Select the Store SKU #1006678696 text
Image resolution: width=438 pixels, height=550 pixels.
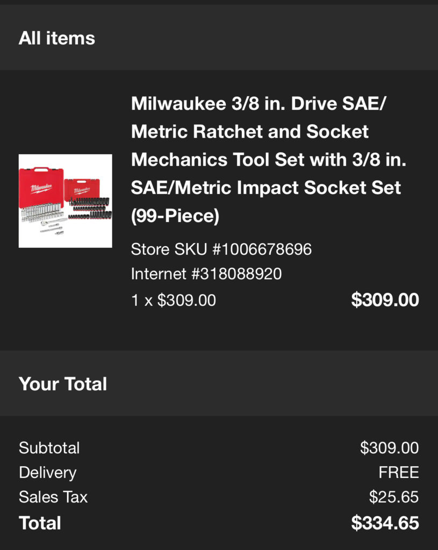pos(221,249)
